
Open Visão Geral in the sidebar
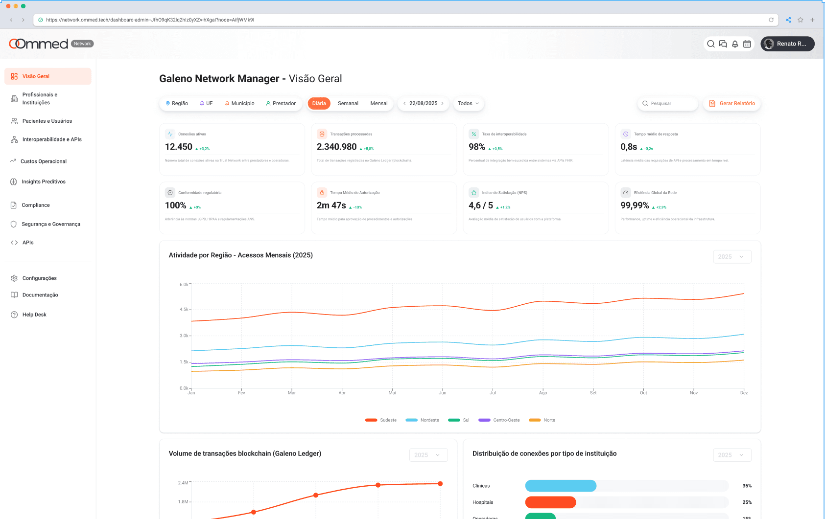[x=48, y=76]
